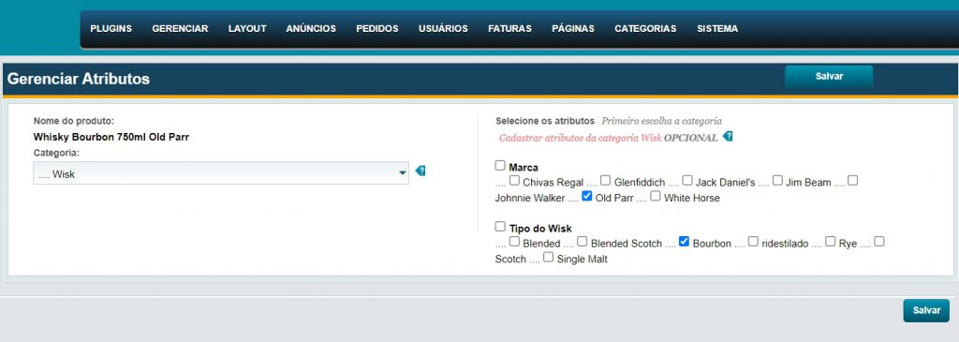Image resolution: width=959 pixels, height=342 pixels.
Task: Open the SISTEMA menu
Action: point(717,29)
